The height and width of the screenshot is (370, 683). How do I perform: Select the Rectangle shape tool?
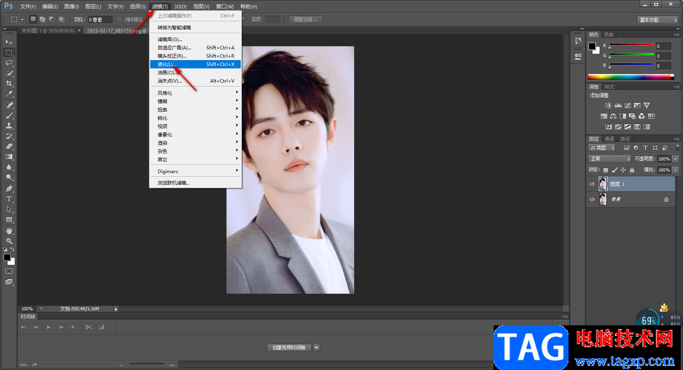(9, 219)
